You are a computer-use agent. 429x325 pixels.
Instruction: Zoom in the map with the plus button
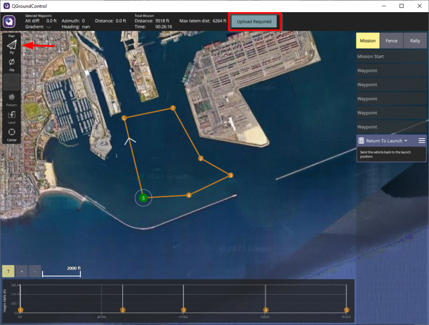(21, 271)
